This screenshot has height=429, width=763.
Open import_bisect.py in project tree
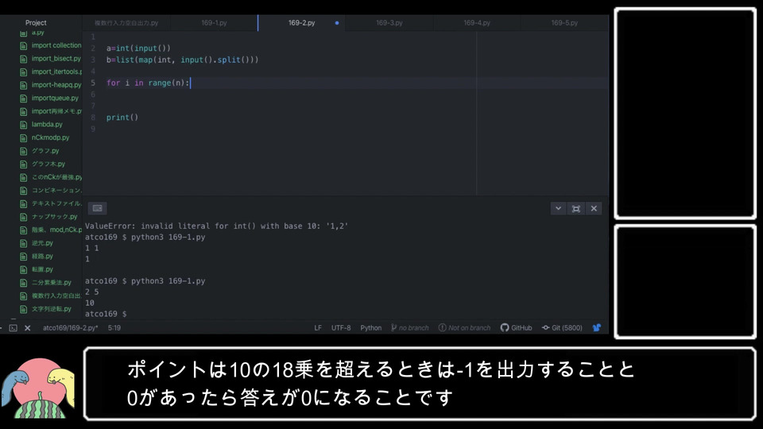(56, 58)
